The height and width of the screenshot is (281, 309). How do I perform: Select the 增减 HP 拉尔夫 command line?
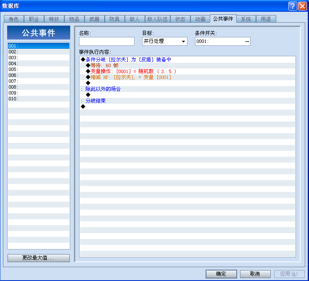click(x=188, y=77)
